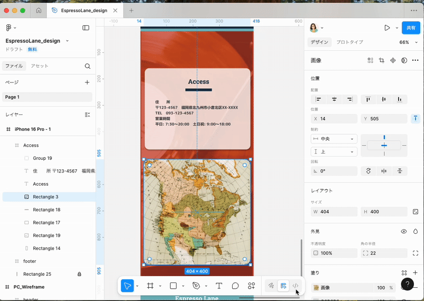The height and width of the screenshot is (301, 424).
Task: Select the Pen tool
Action: coord(196,286)
